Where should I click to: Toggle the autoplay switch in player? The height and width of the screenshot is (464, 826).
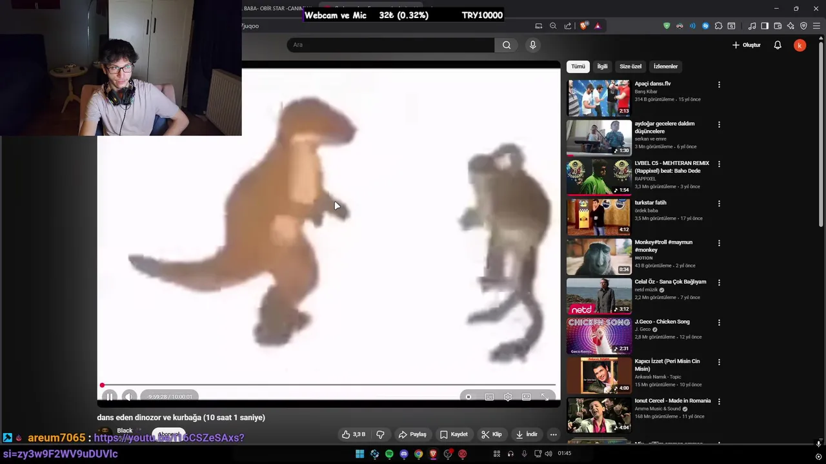(469, 397)
